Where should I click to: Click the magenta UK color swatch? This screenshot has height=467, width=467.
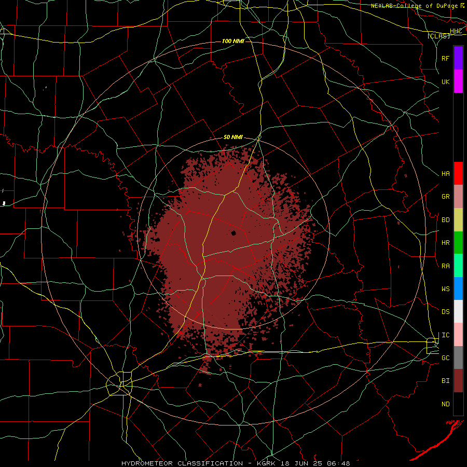(458, 81)
